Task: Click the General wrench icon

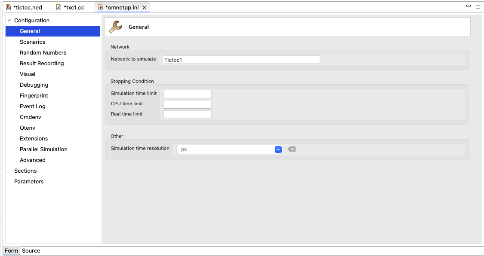Action: pyautogui.click(x=115, y=27)
